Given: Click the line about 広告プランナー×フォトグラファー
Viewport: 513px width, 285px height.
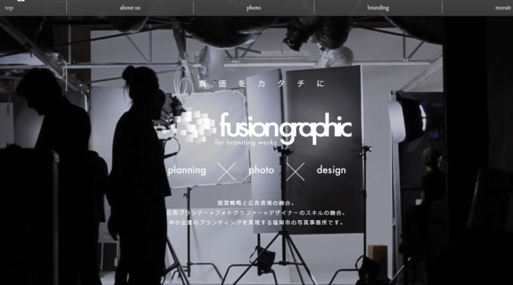Looking at the screenshot, I should point(256,213).
